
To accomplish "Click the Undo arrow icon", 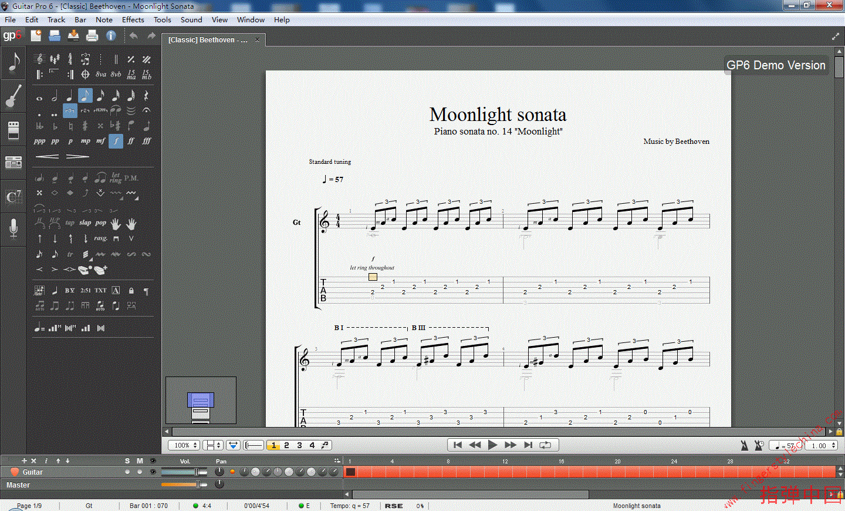I will (134, 36).
